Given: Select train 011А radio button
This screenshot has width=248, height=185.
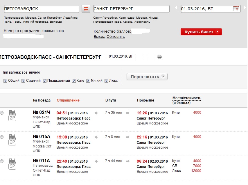Looking at the screenshot, I should pos(2,161).
